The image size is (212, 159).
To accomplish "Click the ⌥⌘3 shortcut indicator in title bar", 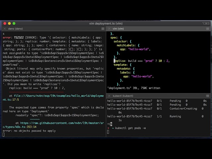I will [206, 24].
